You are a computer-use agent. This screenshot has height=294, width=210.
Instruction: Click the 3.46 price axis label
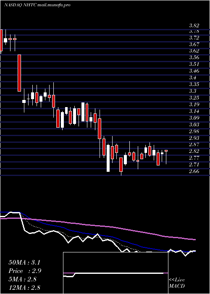click(194, 71)
